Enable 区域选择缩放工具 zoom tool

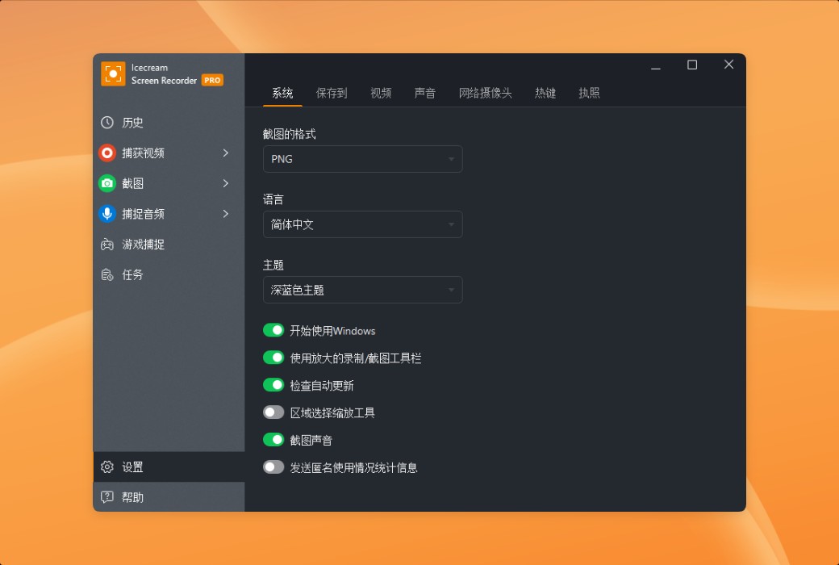click(273, 412)
